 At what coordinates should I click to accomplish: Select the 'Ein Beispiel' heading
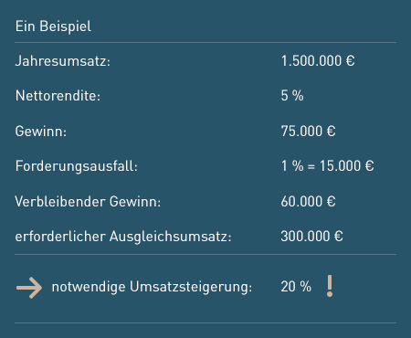coord(53,26)
